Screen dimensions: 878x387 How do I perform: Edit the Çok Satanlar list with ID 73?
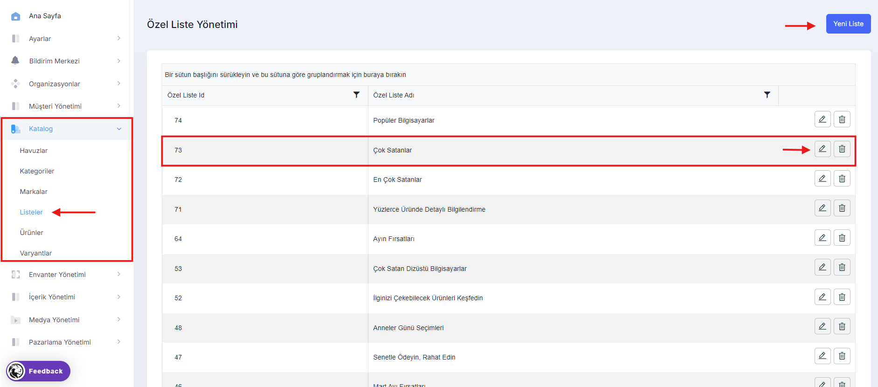pos(823,149)
